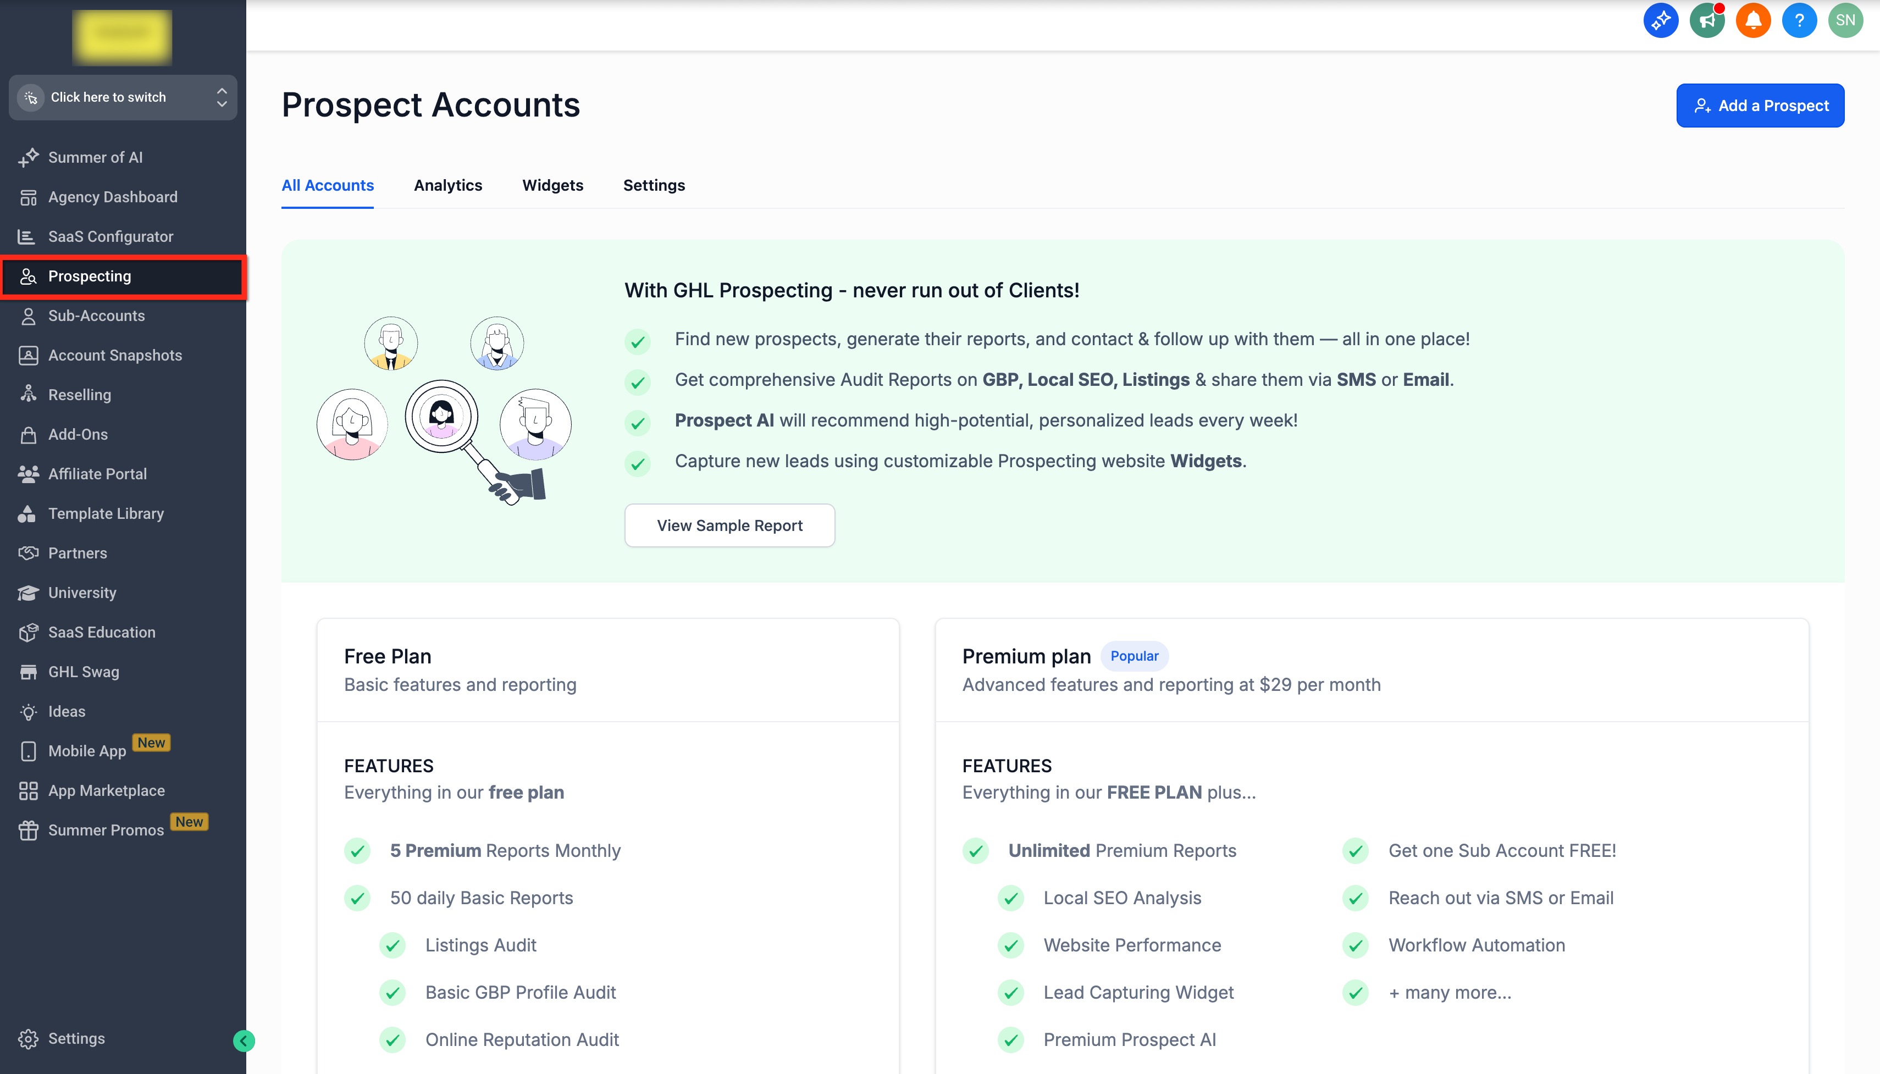The width and height of the screenshot is (1880, 1074).
Task: Click 'Workflow Automation' feature text
Action: coord(1477,945)
